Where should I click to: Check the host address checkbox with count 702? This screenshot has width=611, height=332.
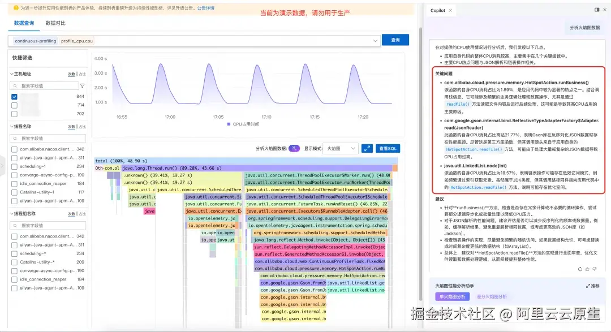(x=14, y=114)
